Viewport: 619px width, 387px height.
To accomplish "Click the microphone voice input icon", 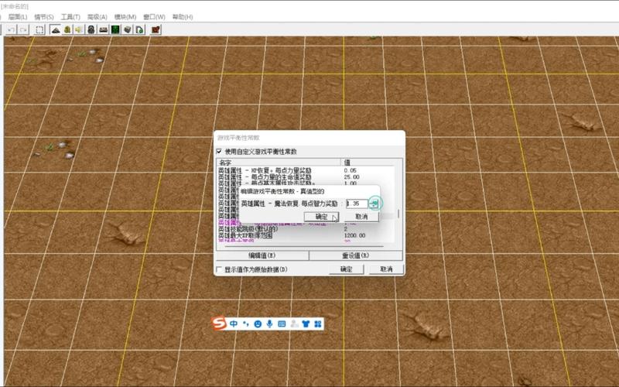I will click(269, 324).
